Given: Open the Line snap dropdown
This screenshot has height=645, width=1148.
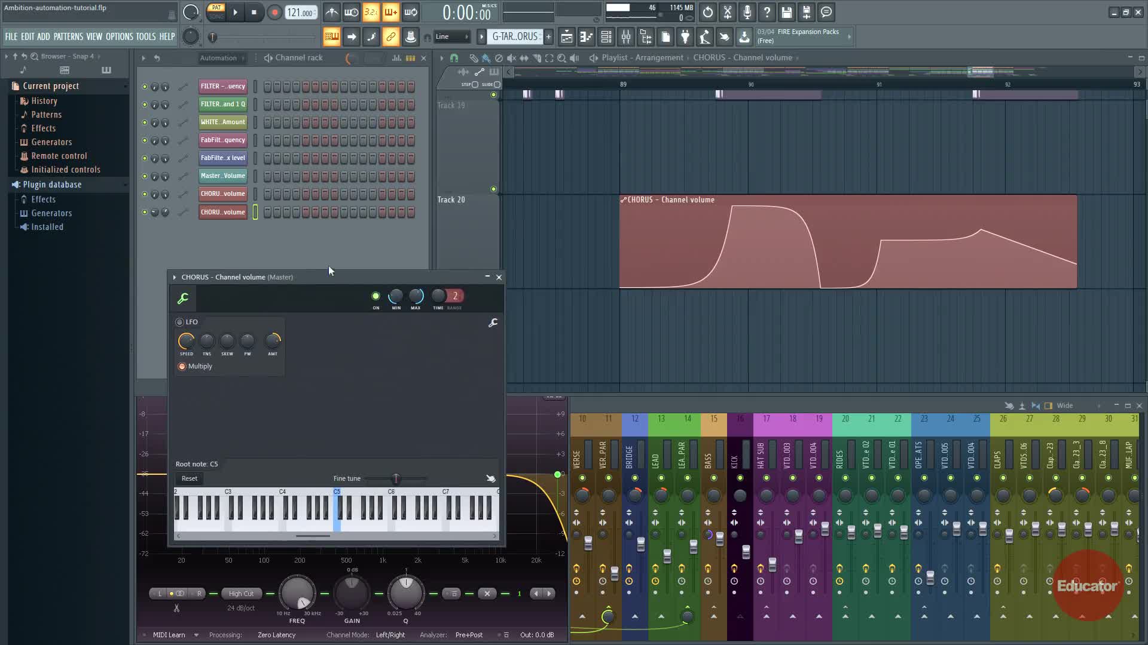Looking at the screenshot, I should click(x=451, y=37).
